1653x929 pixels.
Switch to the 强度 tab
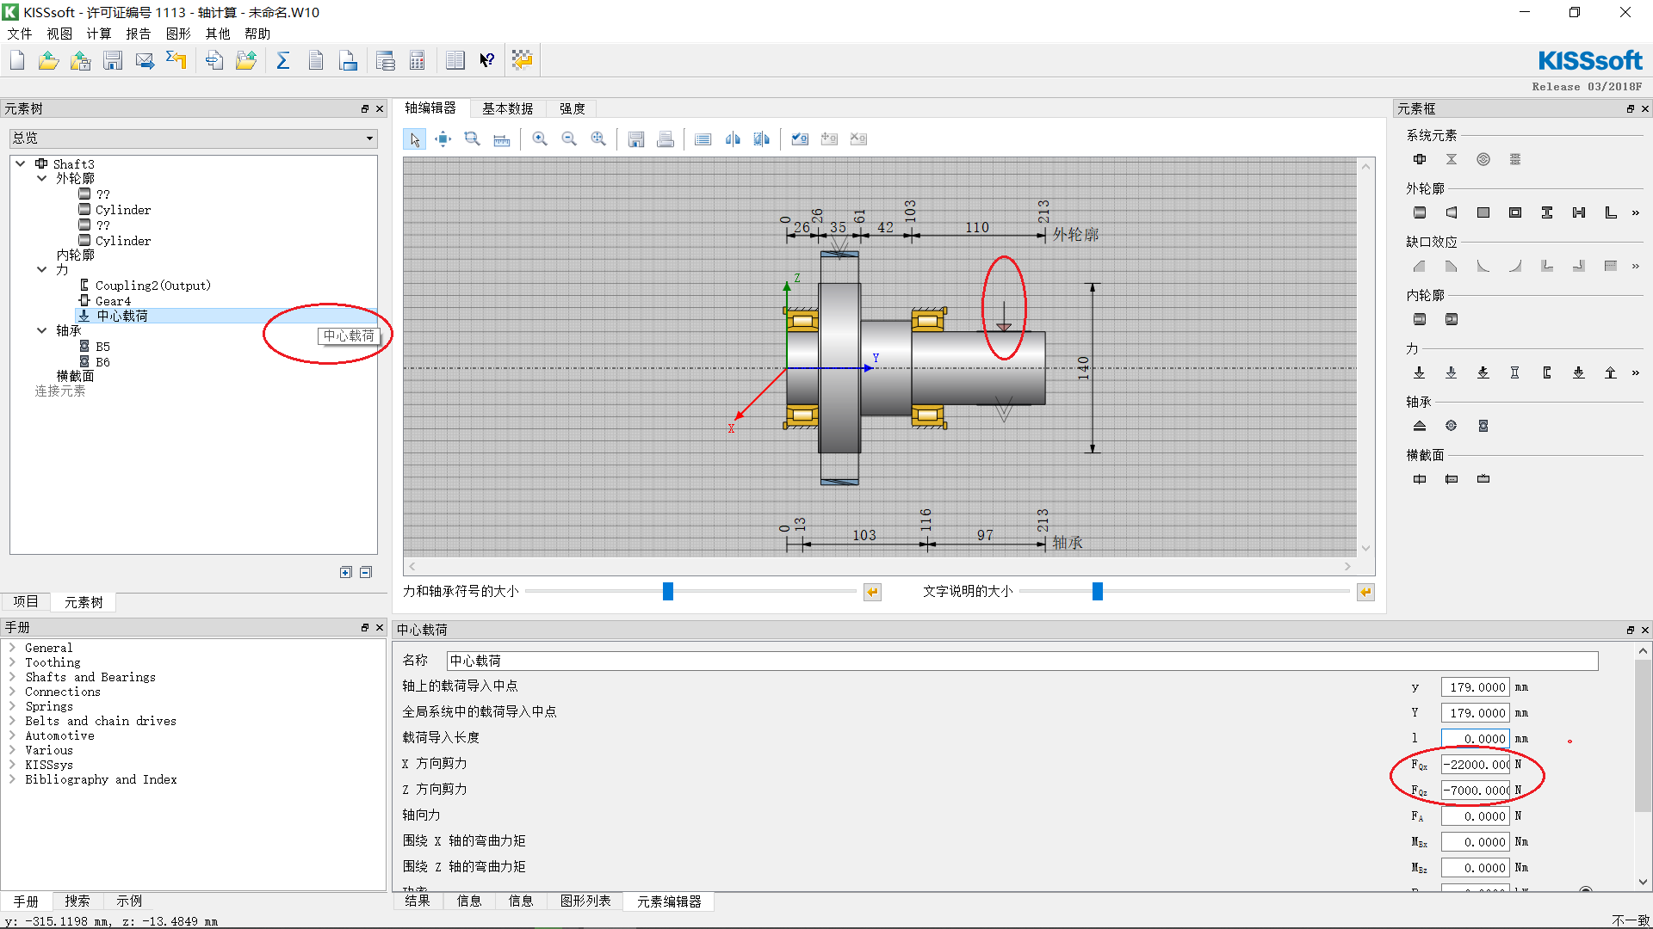tap(573, 108)
